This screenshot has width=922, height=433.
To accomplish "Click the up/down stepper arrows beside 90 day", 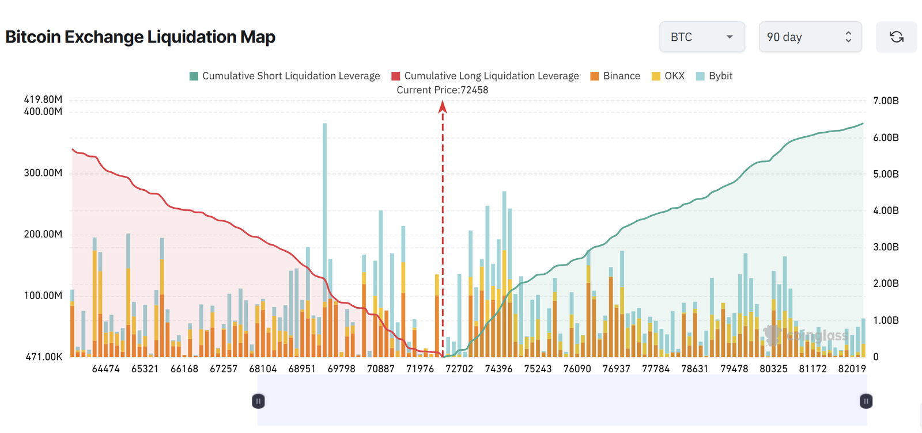I will click(x=848, y=37).
